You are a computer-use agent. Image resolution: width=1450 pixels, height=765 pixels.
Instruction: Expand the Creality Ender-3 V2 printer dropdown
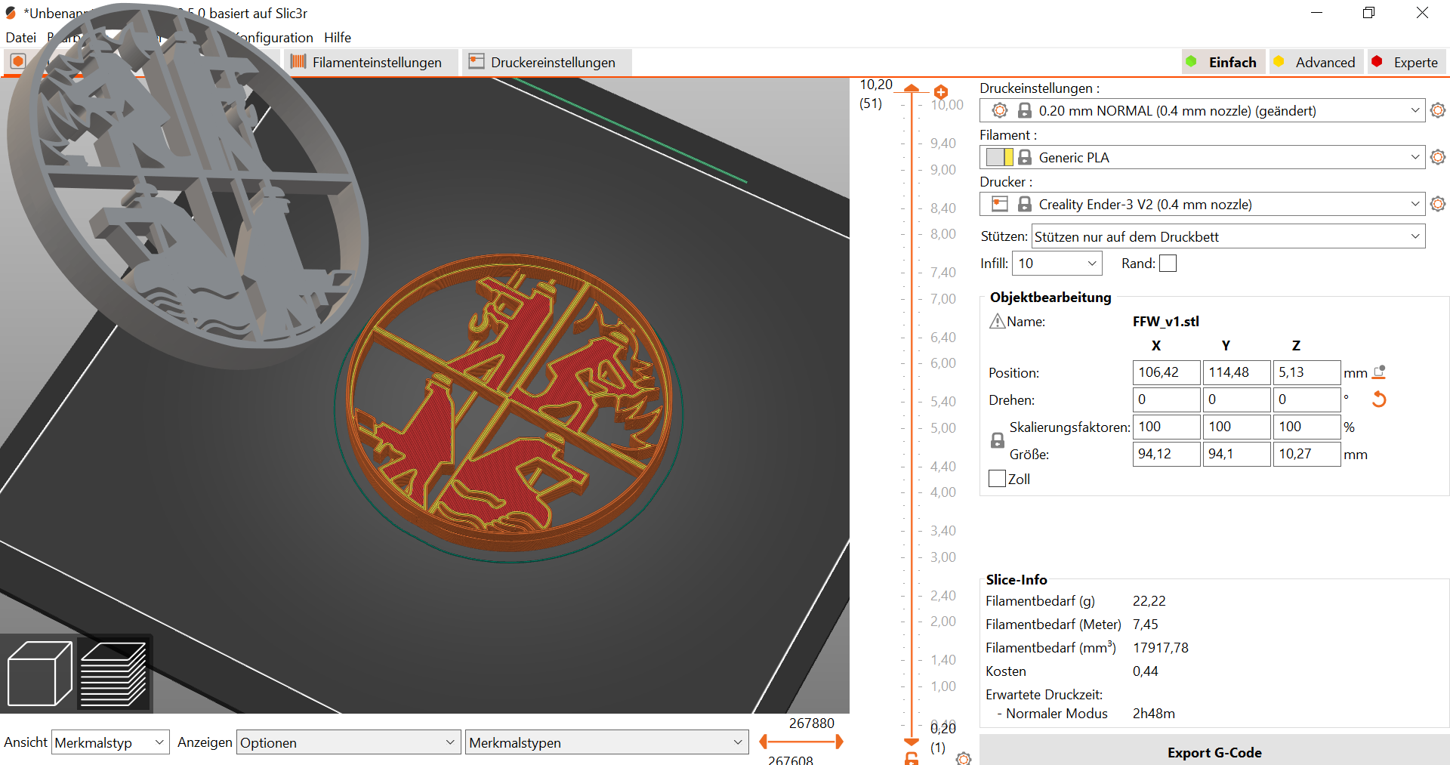(1415, 204)
